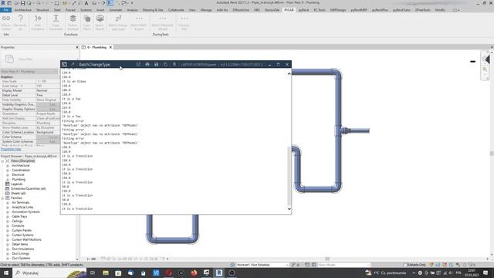Image resolution: width=494 pixels, height=278 pixels.
Task: Click the Copy Filters ribbon tool
Action: pyautogui.click(x=87, y=22)
